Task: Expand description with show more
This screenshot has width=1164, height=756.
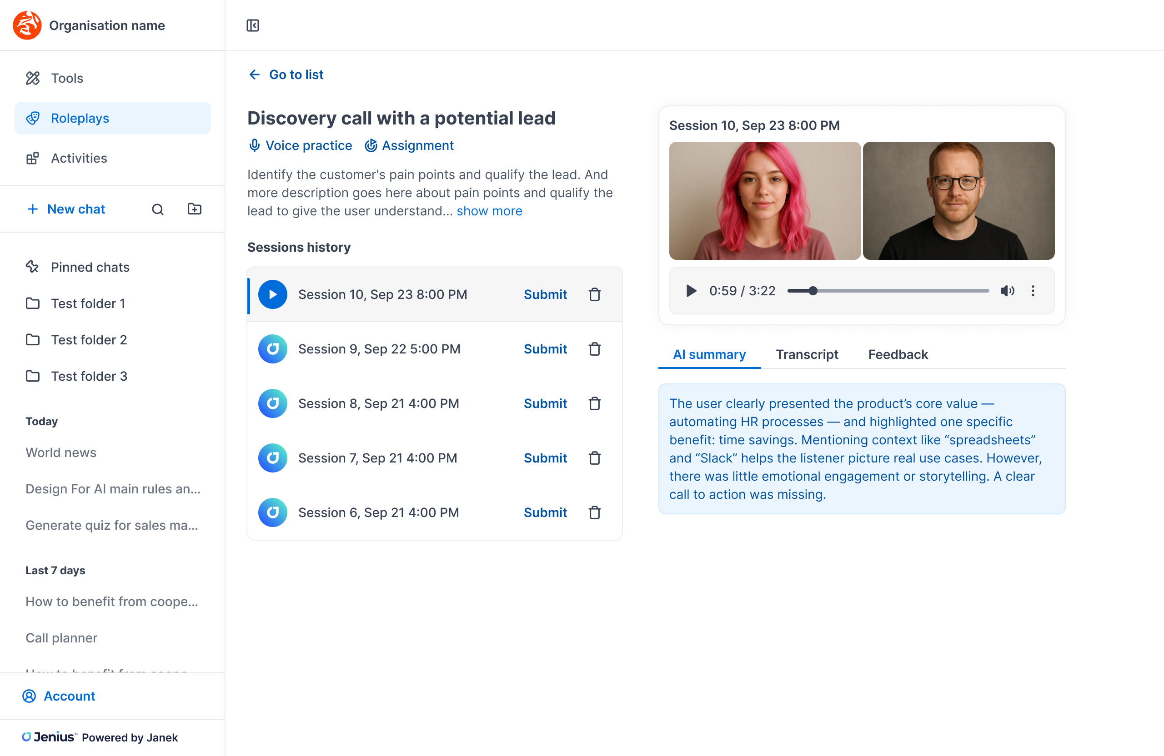Action: tap(489, 211)
